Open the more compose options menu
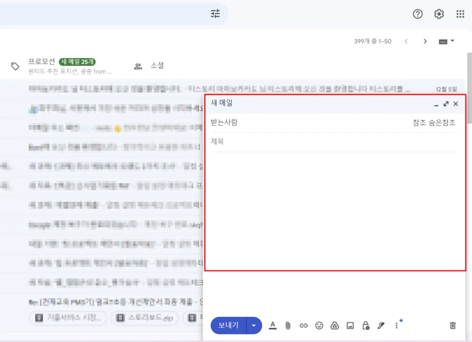The height and width of the screenshot is (342, 472). click(396, 325)
